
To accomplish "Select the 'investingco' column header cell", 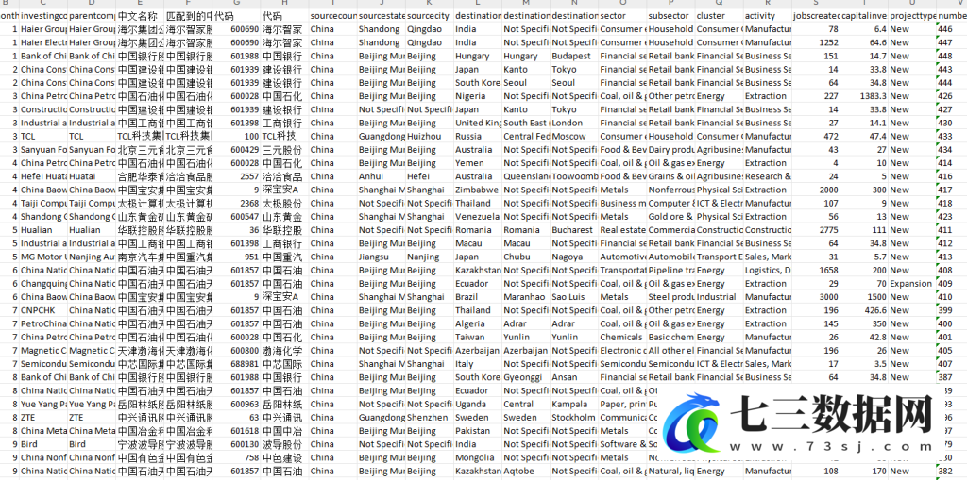I will (43, 15).
